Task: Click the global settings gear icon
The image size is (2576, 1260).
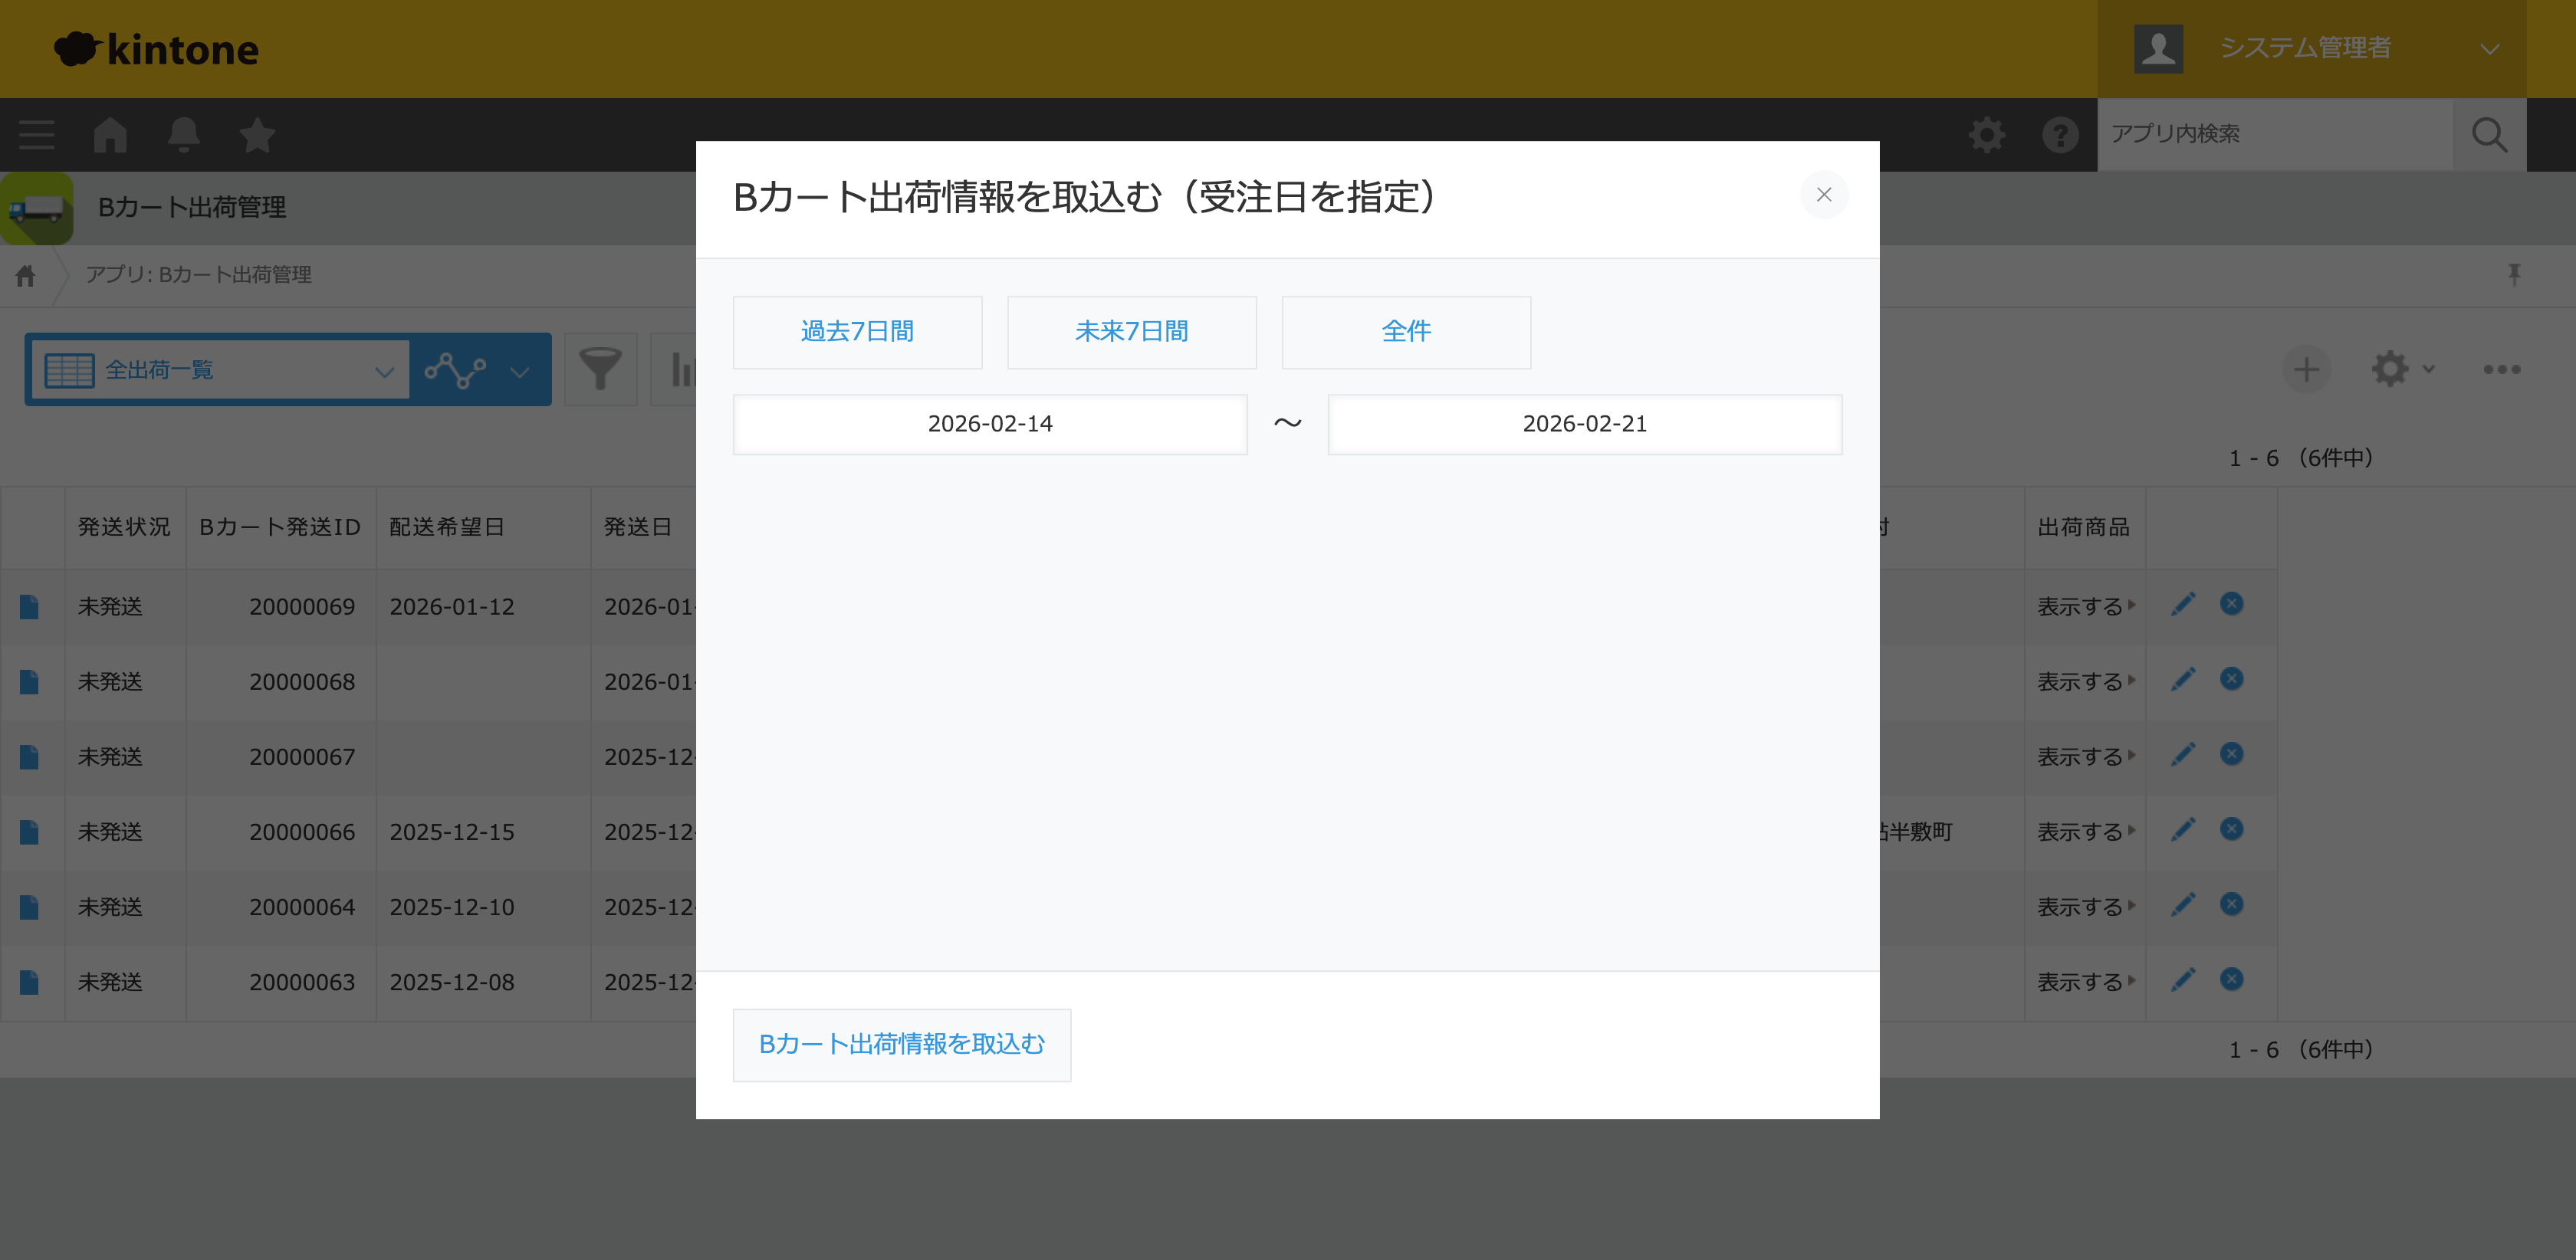Action: 1986,134
